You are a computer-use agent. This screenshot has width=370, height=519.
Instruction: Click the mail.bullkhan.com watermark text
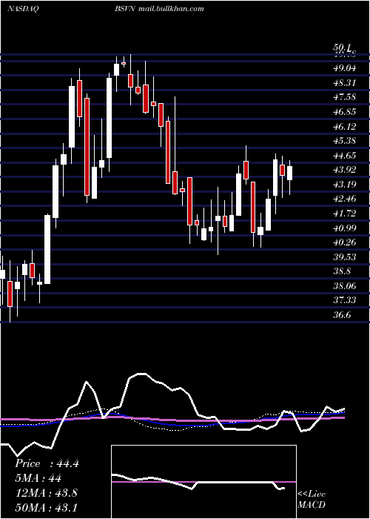click(x=171, y=9)
